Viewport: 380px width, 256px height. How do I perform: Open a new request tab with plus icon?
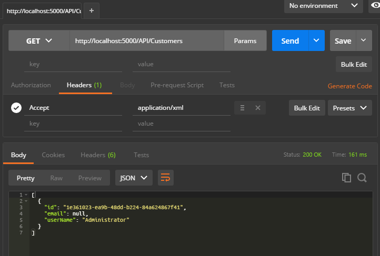click(92, 11)
